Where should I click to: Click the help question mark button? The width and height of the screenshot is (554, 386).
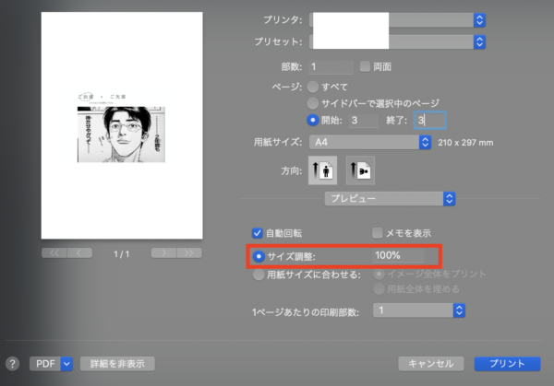tap(13, 364)
